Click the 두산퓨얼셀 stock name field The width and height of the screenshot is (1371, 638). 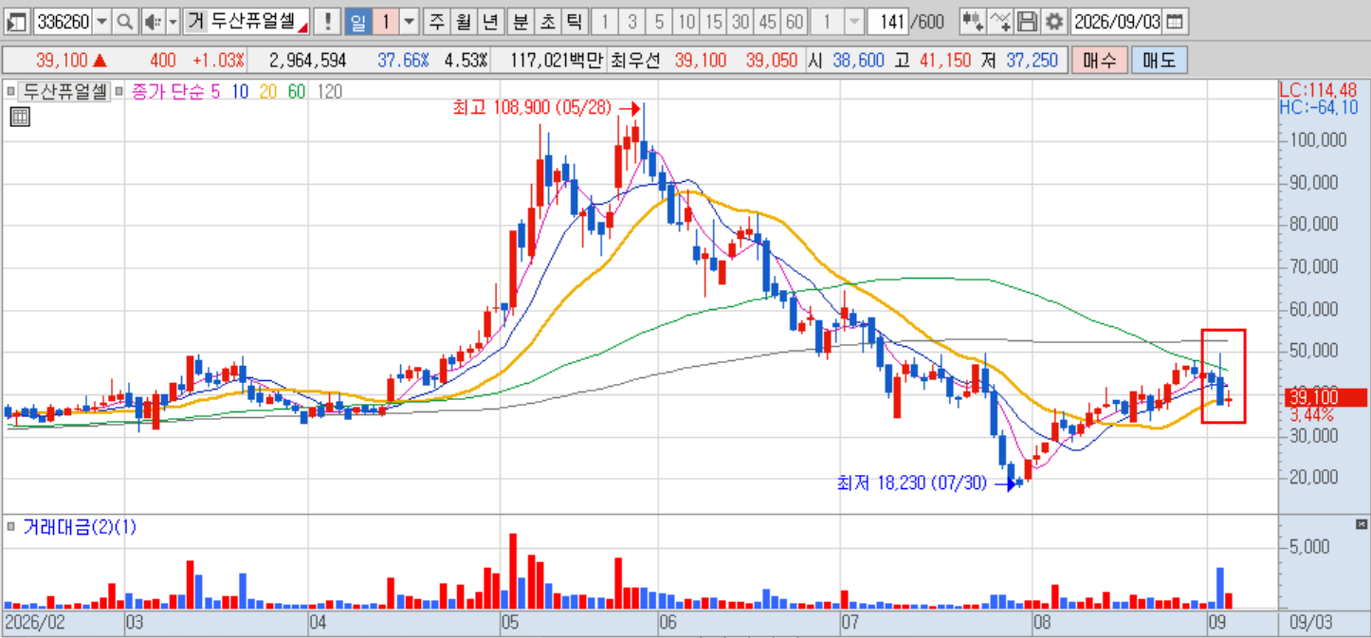259,22
